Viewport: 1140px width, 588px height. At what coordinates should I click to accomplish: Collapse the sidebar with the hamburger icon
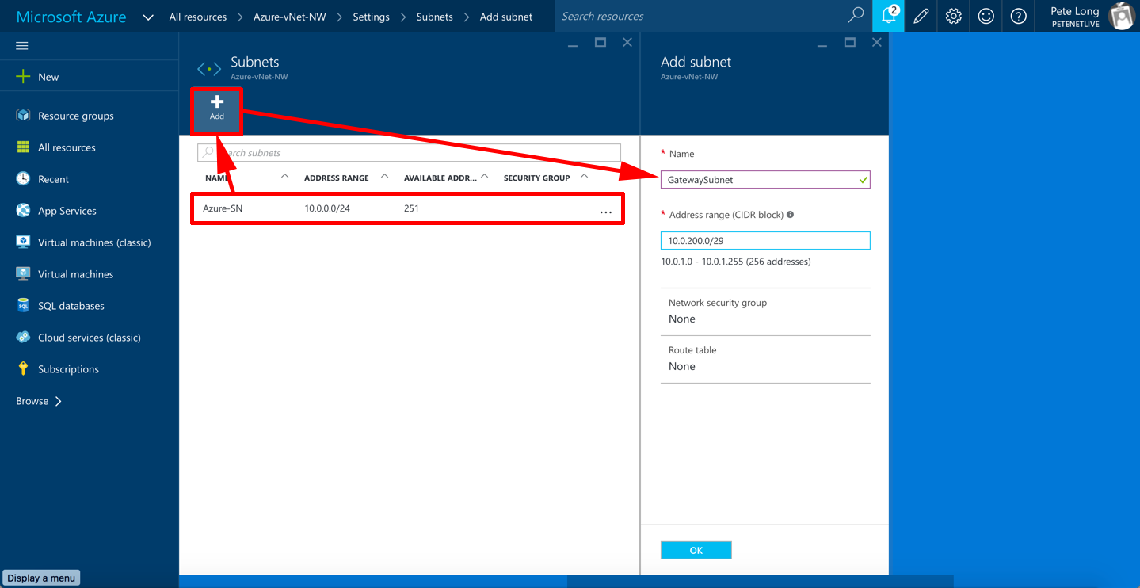pyautogui.click(x=21, y=45)
